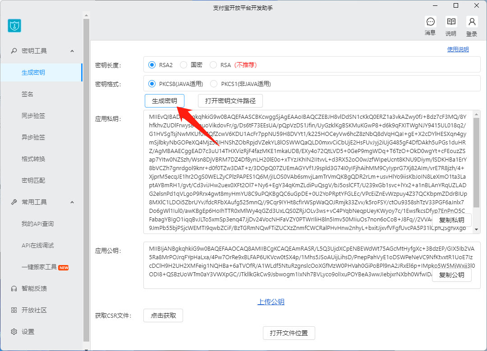Click the headset icon for 智能反馈

point(14,289)
